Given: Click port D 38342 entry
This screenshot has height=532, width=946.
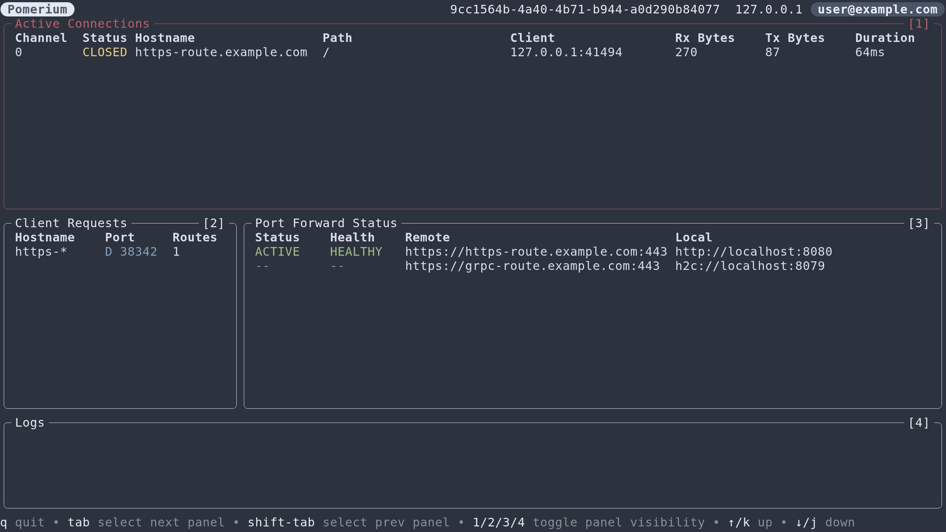Looking at the screenshot, I should click(131, 252).
